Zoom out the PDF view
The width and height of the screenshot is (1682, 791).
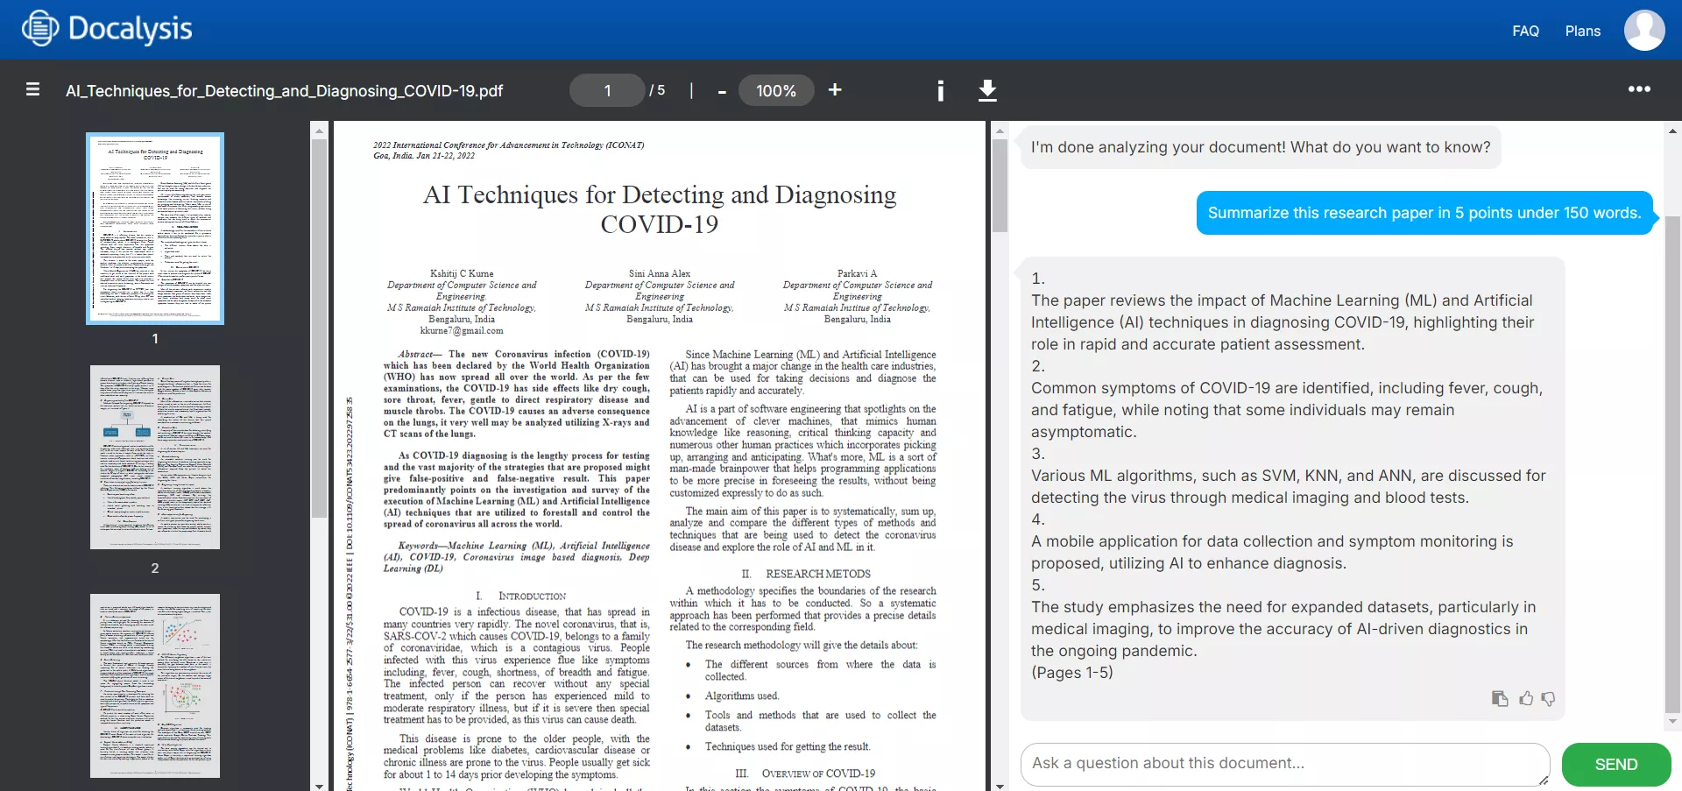(x=721, y=90)
